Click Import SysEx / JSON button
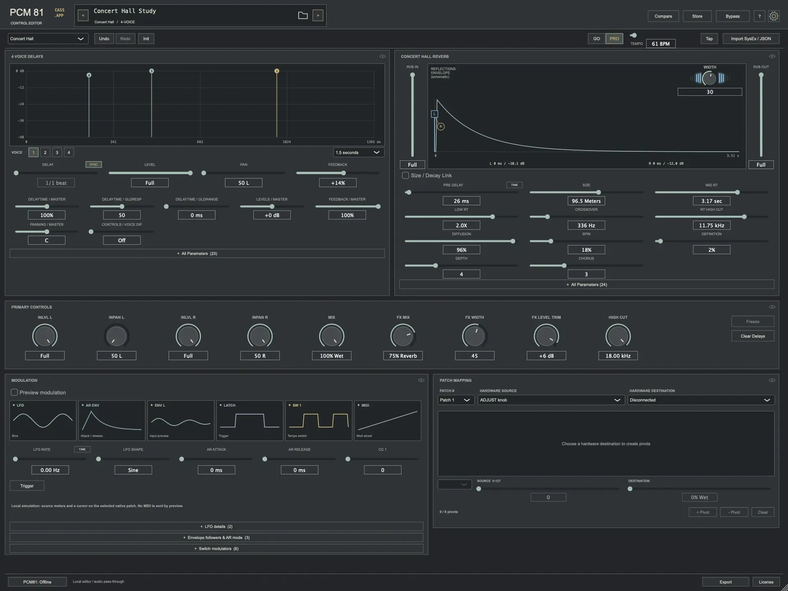This screenshot has width=788, height=591. pyautogui.click(x=751, y=39)
